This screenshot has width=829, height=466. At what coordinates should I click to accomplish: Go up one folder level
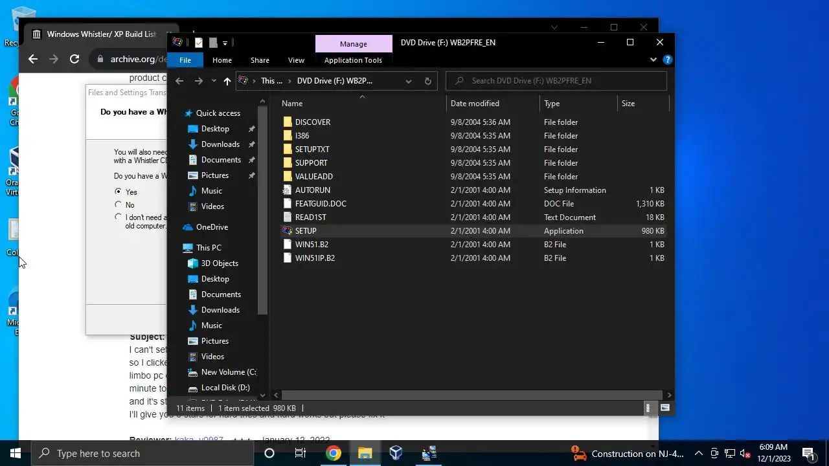(x=227, y=81)
